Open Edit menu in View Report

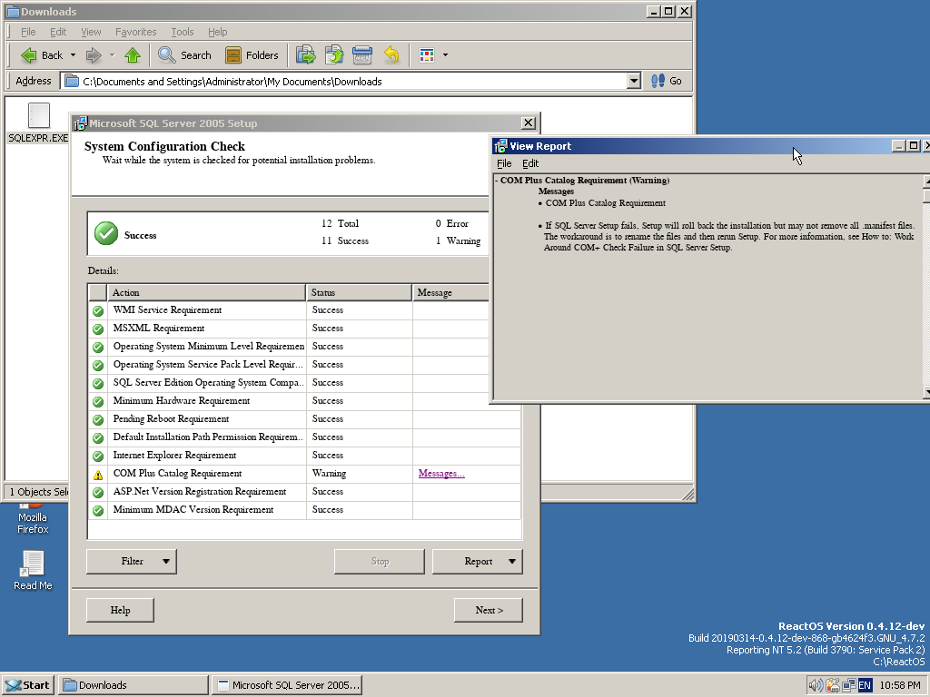coord(530,163)
